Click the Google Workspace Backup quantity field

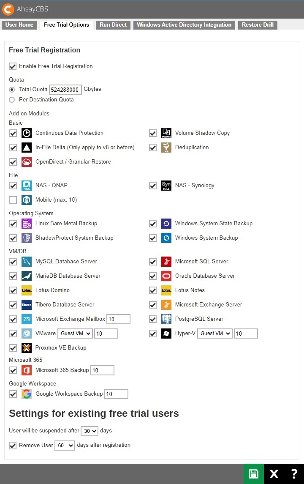[116, 394]
